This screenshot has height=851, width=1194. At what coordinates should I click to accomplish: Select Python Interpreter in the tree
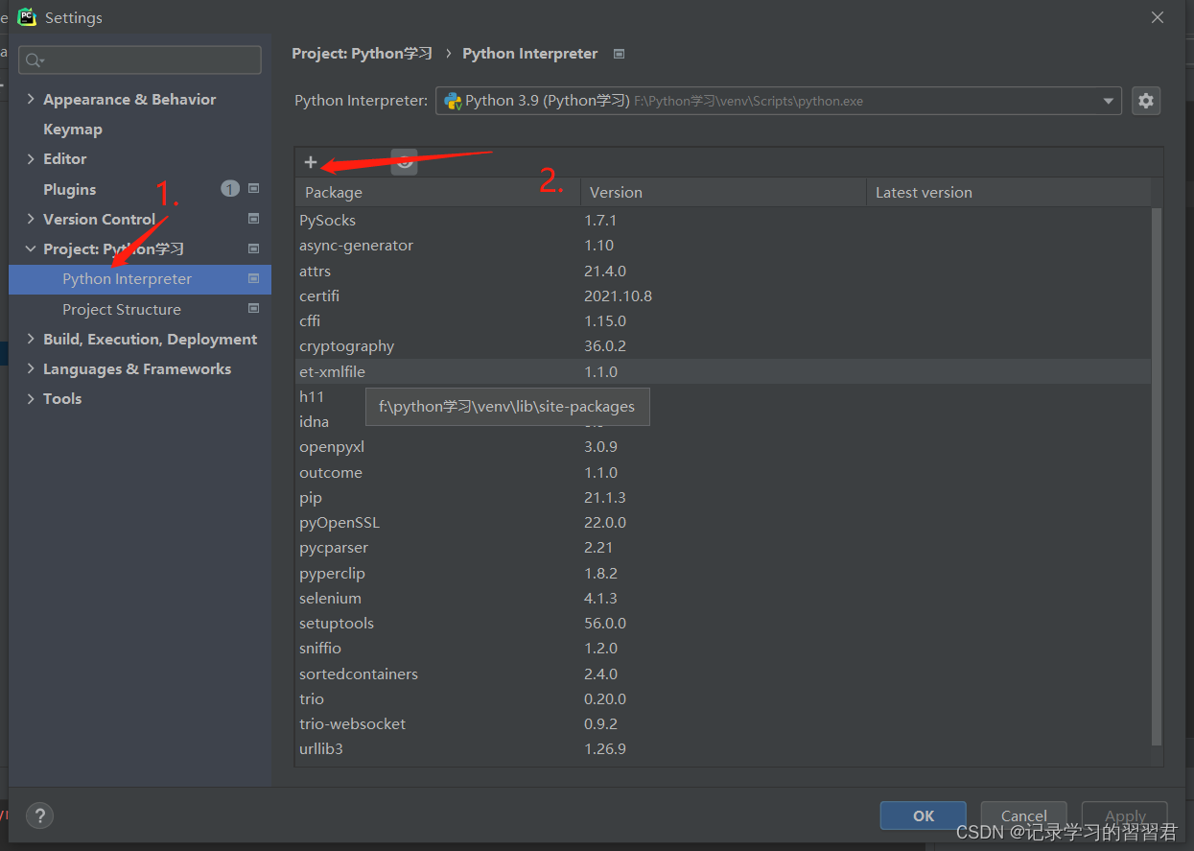click(x=140, y=279)
